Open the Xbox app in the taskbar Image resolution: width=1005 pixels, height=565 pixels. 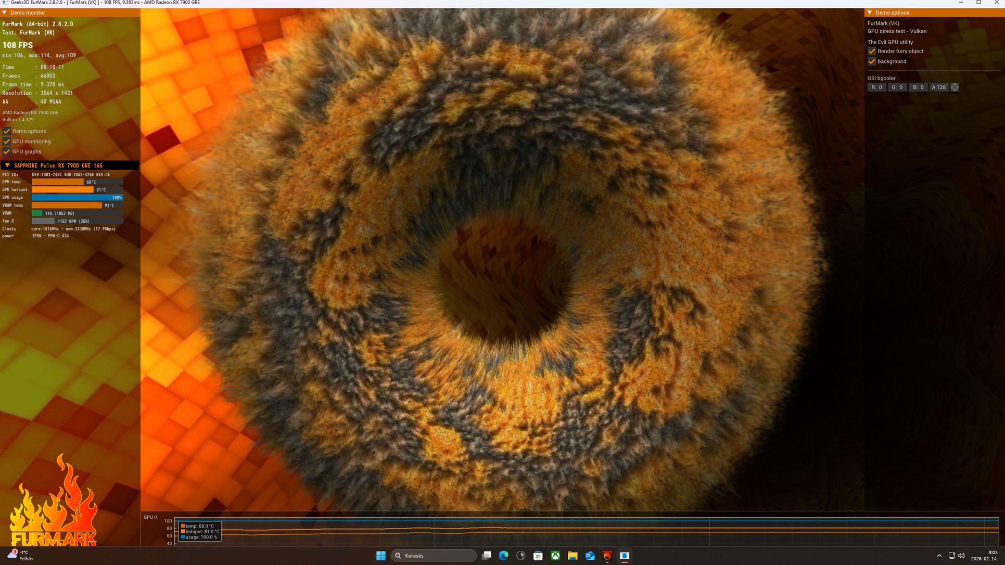[x=555, y=556]
